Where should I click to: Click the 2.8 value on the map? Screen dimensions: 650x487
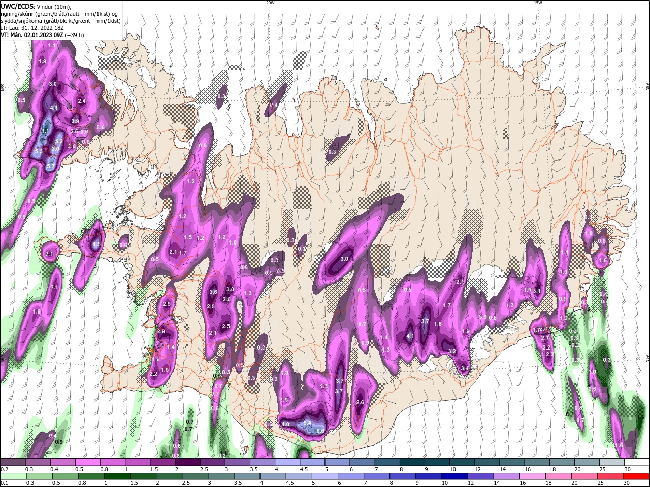tap(226, 299)
